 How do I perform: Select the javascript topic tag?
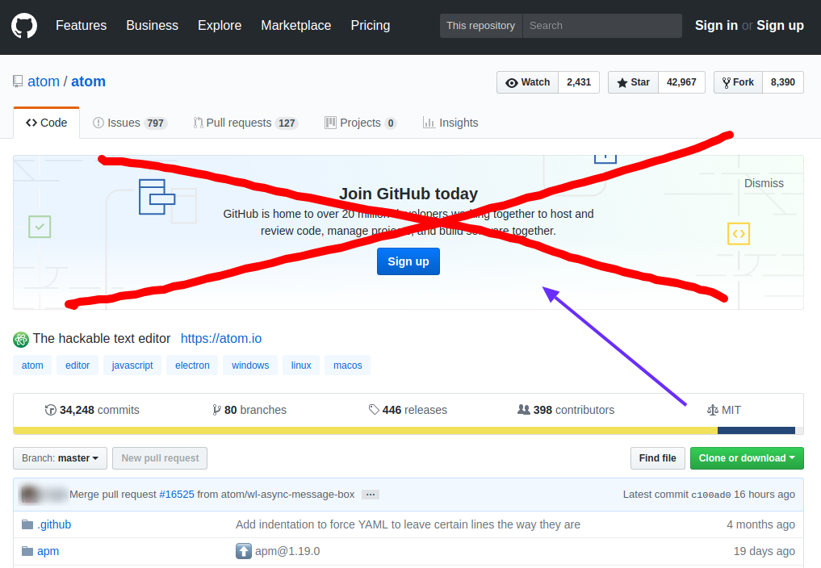[x=132, y=365]
